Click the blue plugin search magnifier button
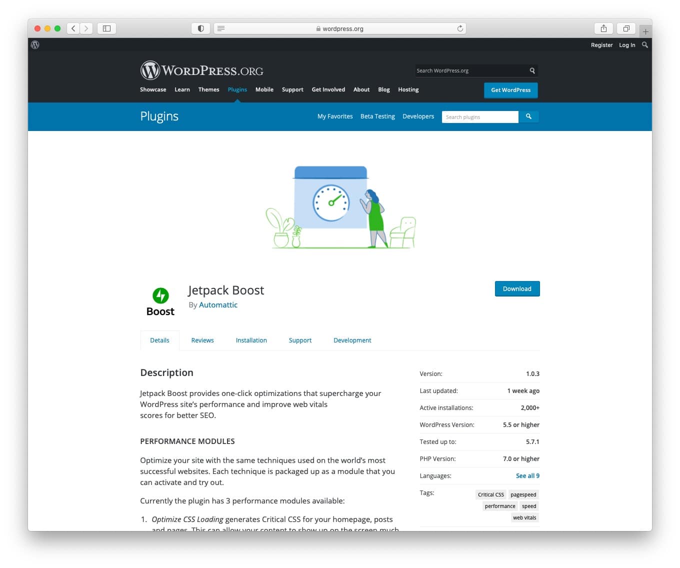Viewport: 680px width, 568px height. (x=528, y=116)
